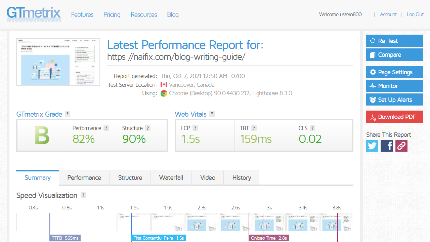Open the Waterfall tab
Image resolution: width=430 pixels, height=242 pixels.
(x=171, y=177)
